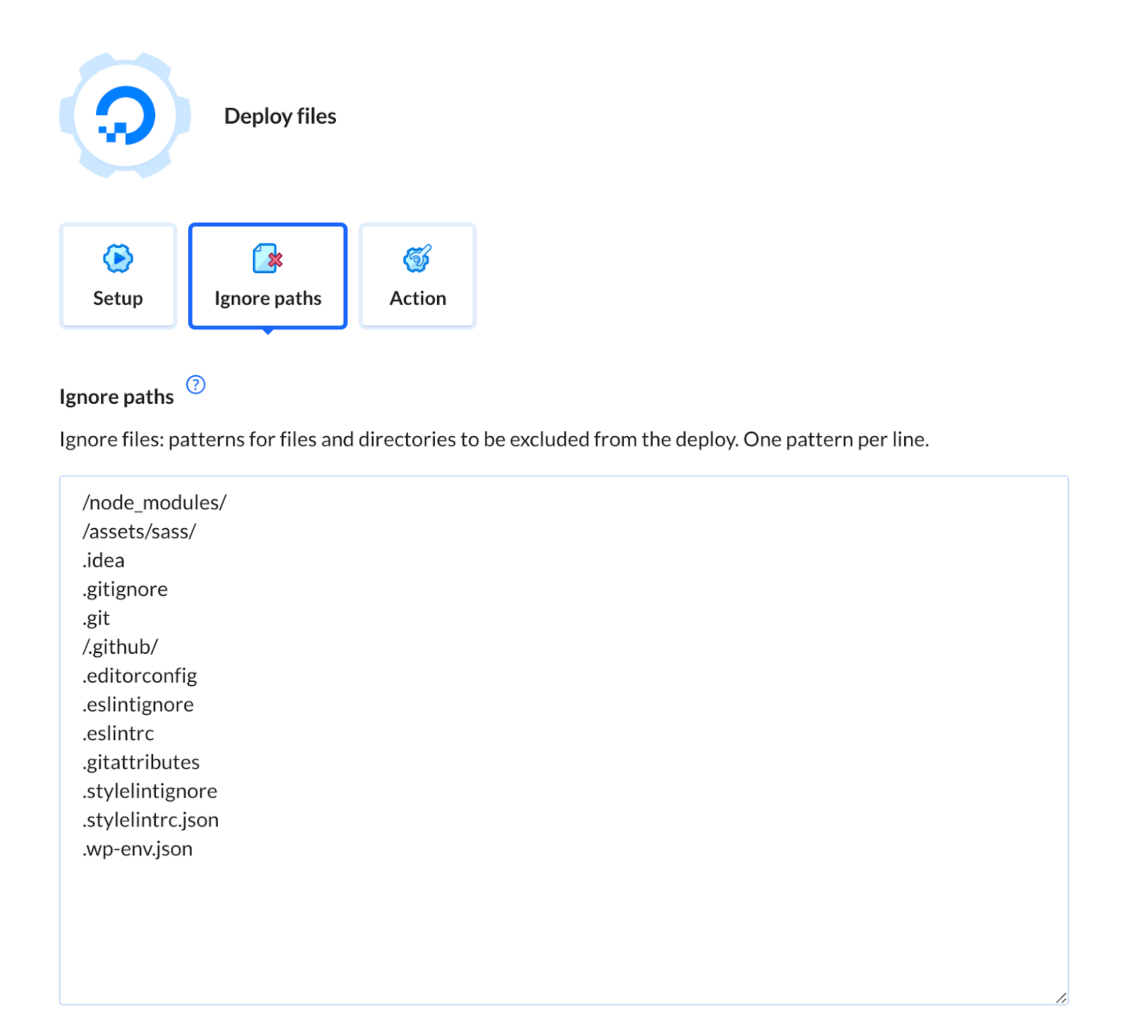Screen dimensions: 1124x1026
Task: Click the Ignore paths section heading
Action: click(x=117, y=397)
